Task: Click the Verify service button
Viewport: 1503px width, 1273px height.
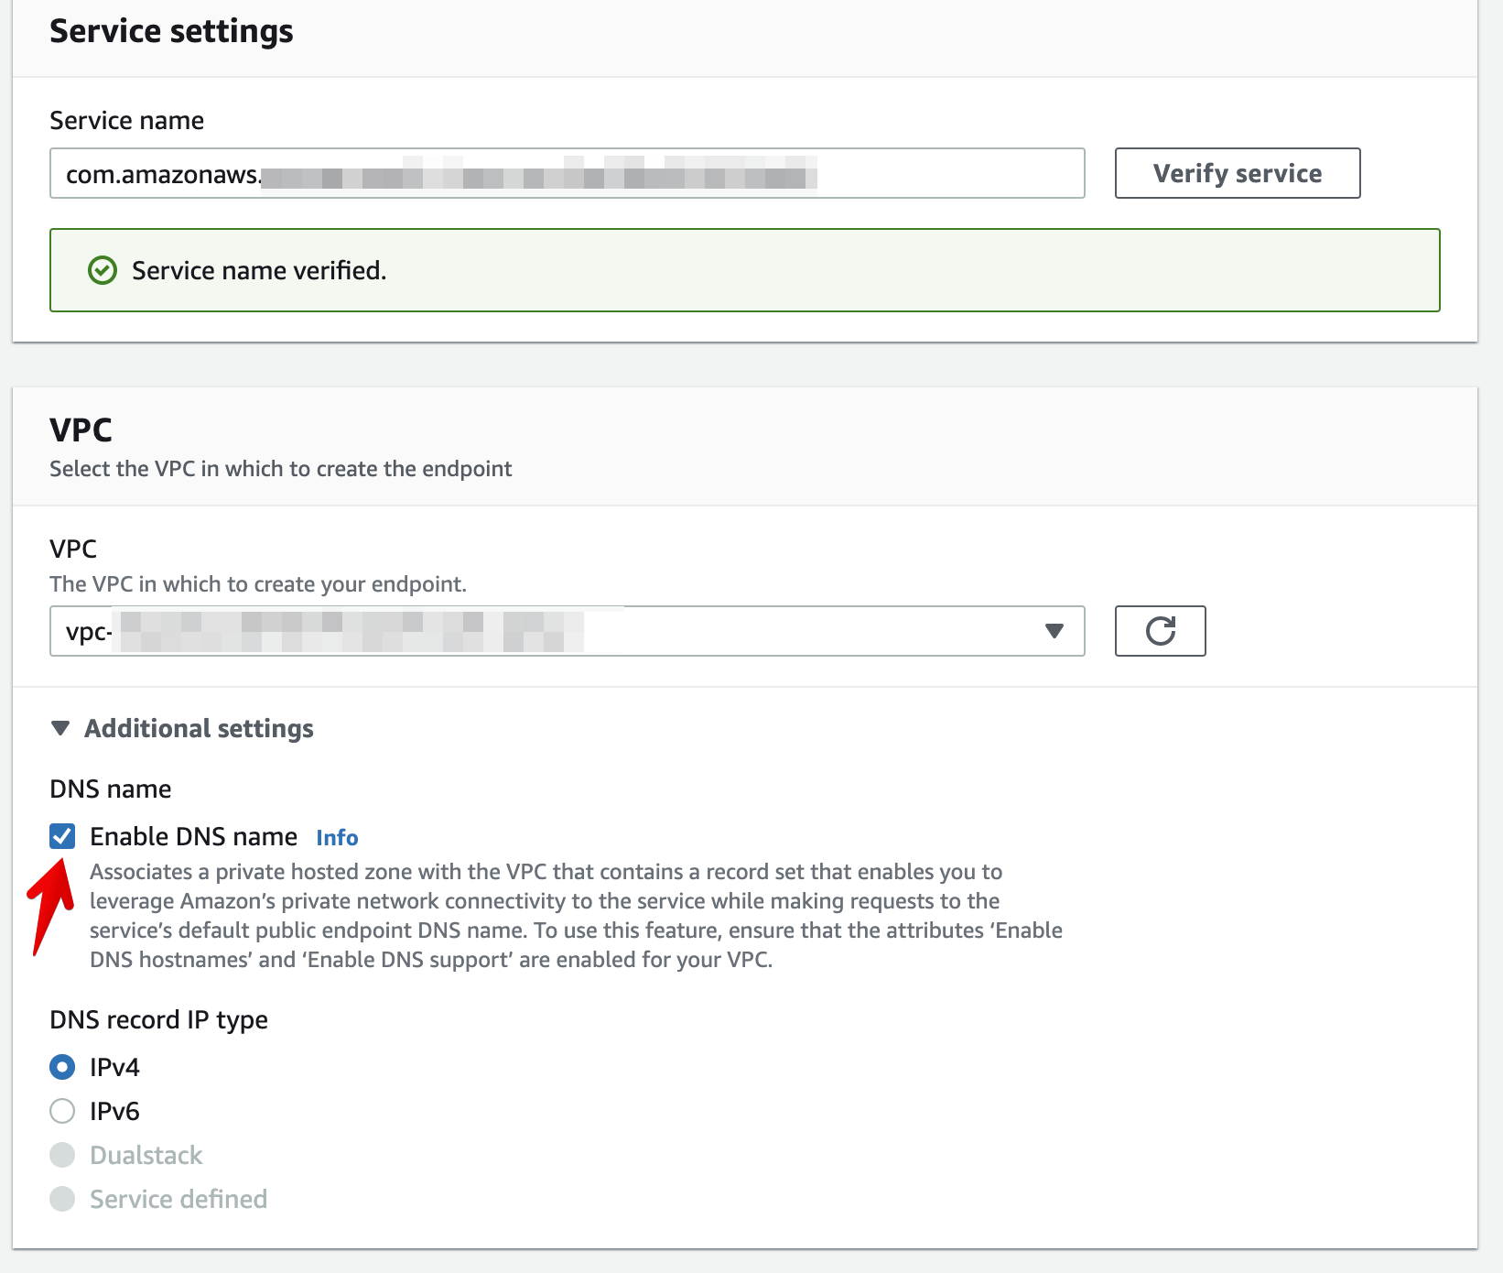Action: click(x=1238, y=173)
